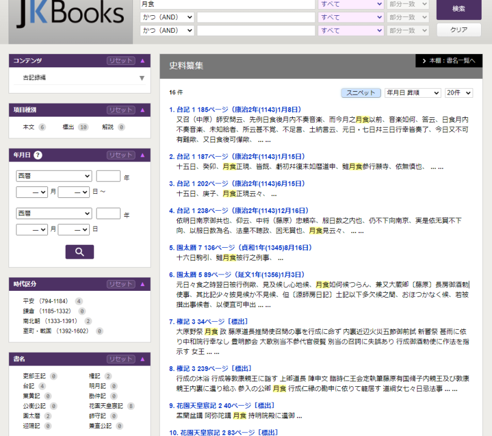
Task: Click the date-range magnifier search button
Action: click(80, 252)
